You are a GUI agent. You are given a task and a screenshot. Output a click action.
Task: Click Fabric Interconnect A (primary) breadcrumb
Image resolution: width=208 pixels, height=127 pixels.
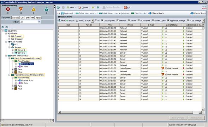pos(115,13)
